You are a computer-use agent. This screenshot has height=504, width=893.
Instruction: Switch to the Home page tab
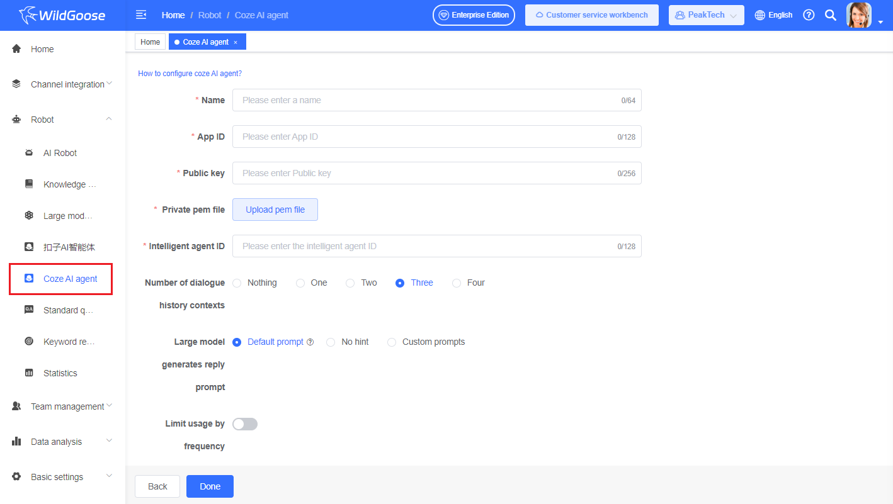coord(151,42)
